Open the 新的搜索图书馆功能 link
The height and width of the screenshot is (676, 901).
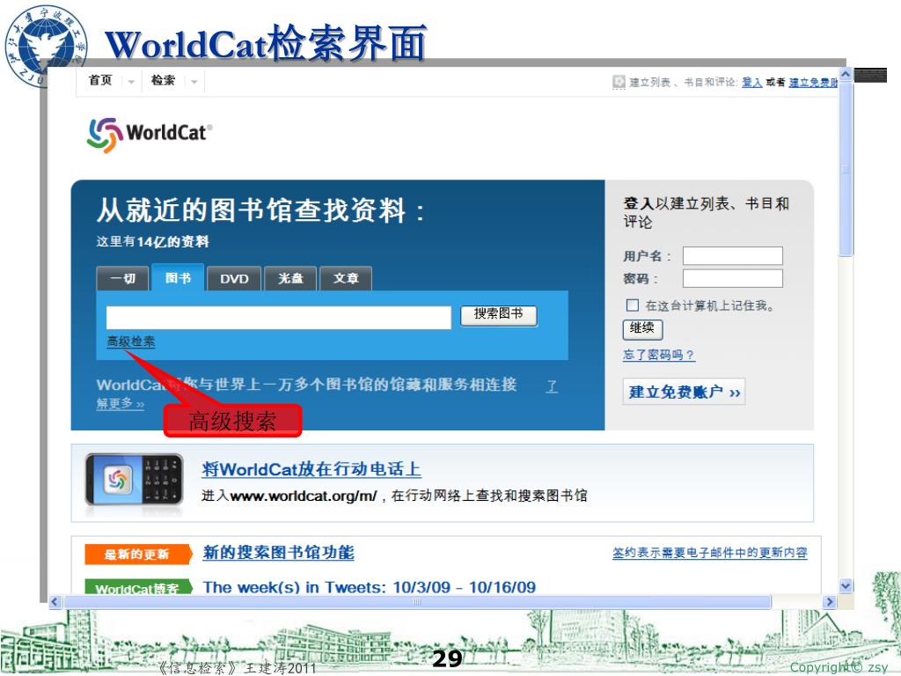(278, 553)
